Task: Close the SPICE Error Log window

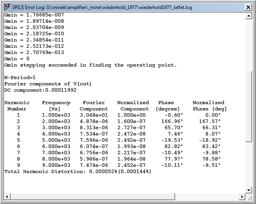Action: [248, 7]
